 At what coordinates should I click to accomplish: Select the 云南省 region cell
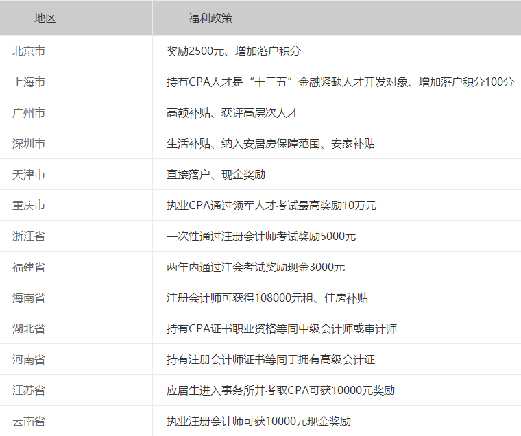click(x=29, y=421)
